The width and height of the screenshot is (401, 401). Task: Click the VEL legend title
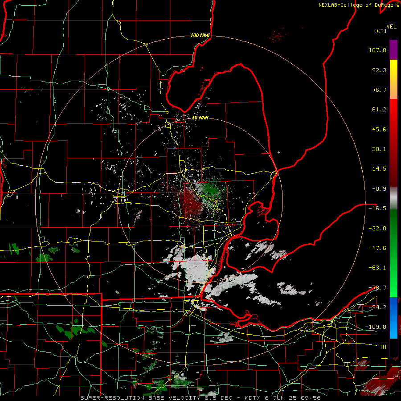392,27
